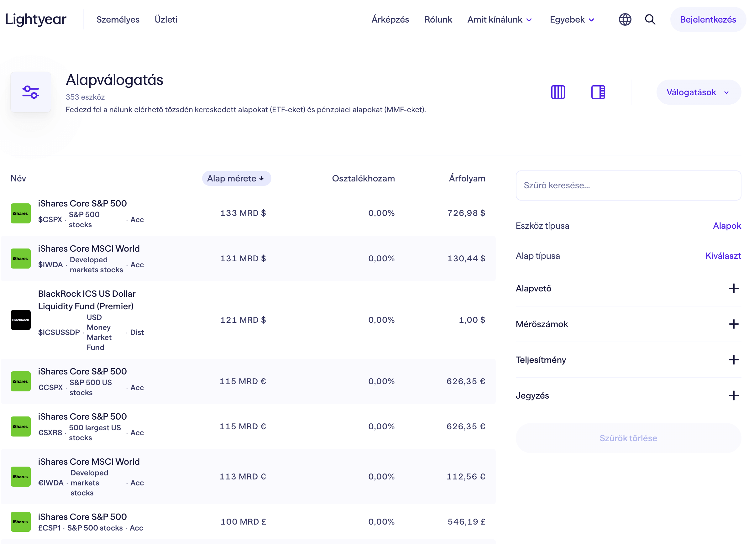Open search with the magnifier icon

(650, 19)
